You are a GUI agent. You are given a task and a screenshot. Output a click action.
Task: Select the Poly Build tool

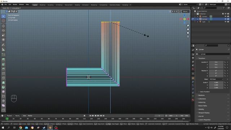pos(3,83)
